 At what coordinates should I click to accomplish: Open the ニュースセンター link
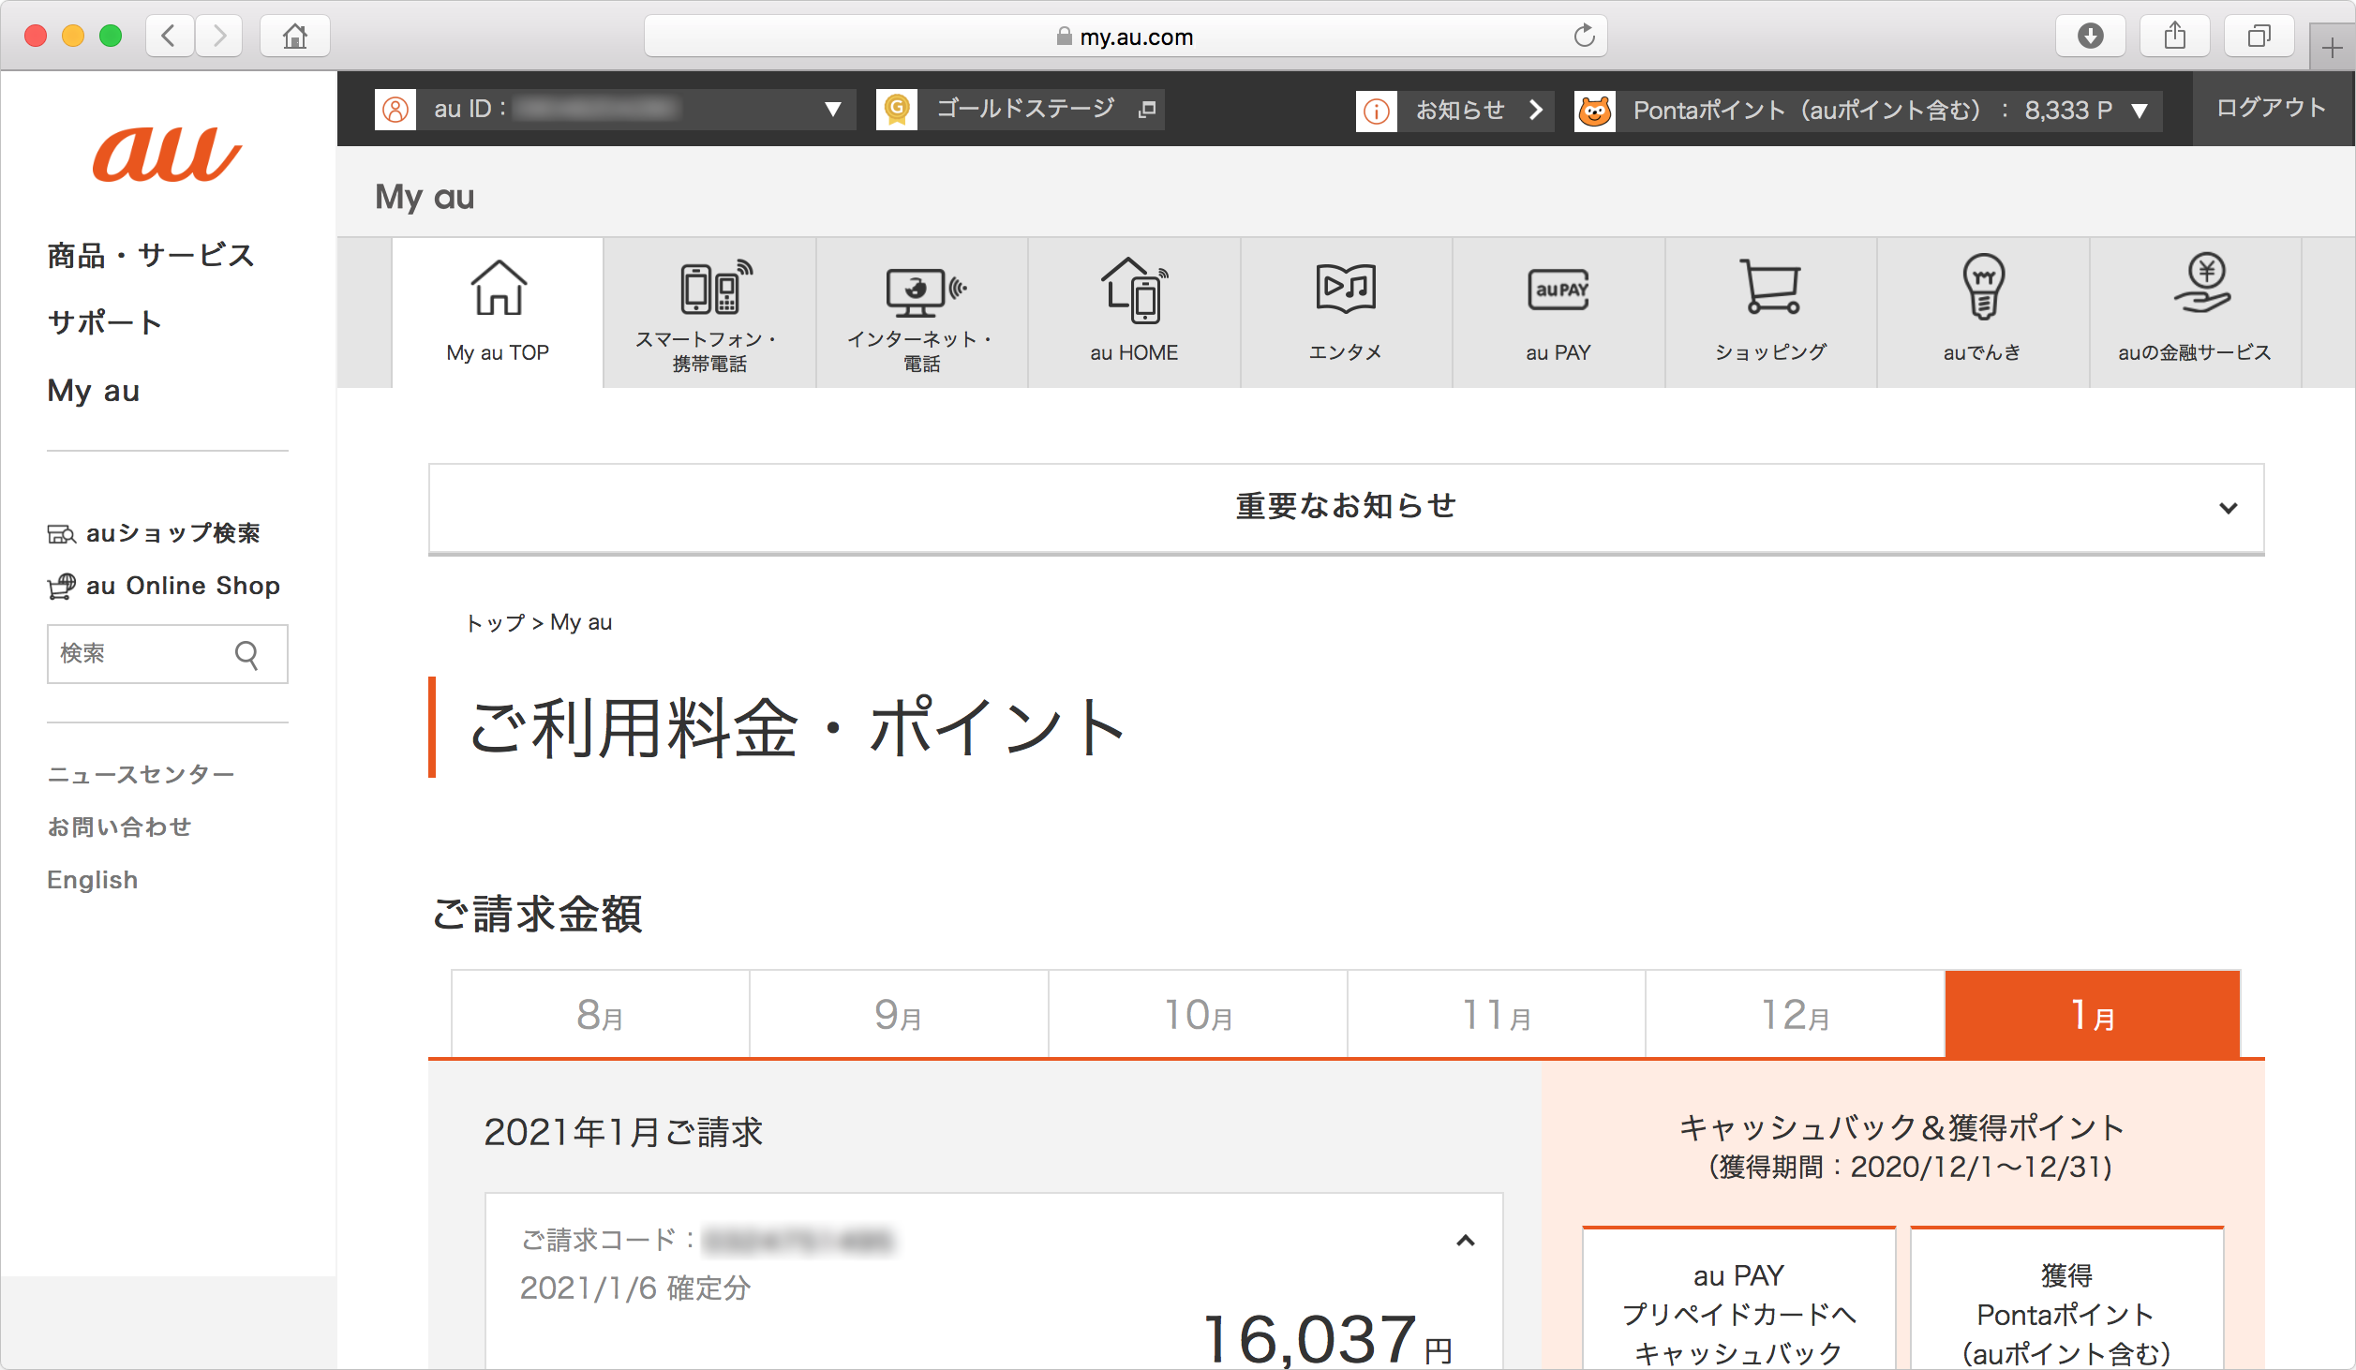(141, 775)
